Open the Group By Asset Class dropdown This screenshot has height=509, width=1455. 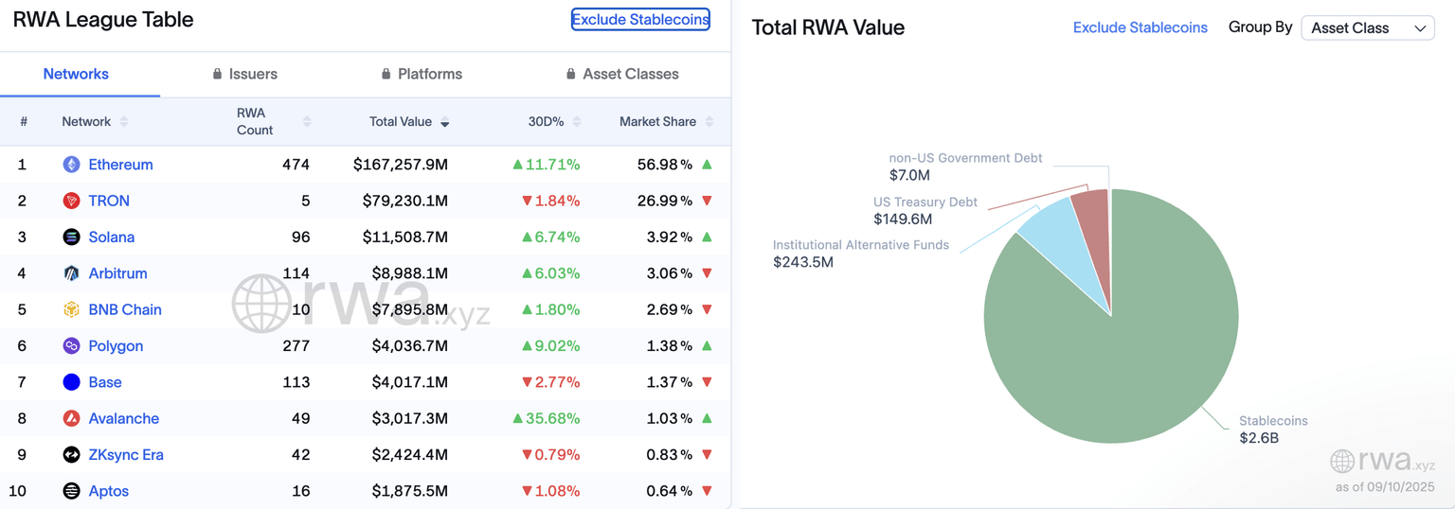pos(1368,28)
